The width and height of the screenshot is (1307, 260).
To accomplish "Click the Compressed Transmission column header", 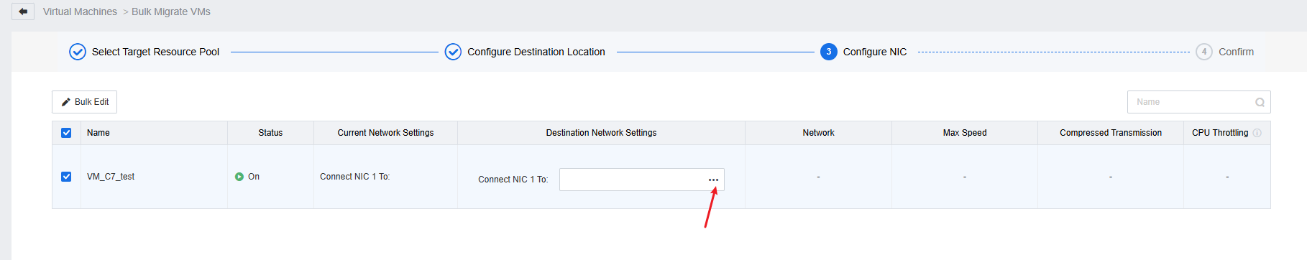I will click(1111, 133).
